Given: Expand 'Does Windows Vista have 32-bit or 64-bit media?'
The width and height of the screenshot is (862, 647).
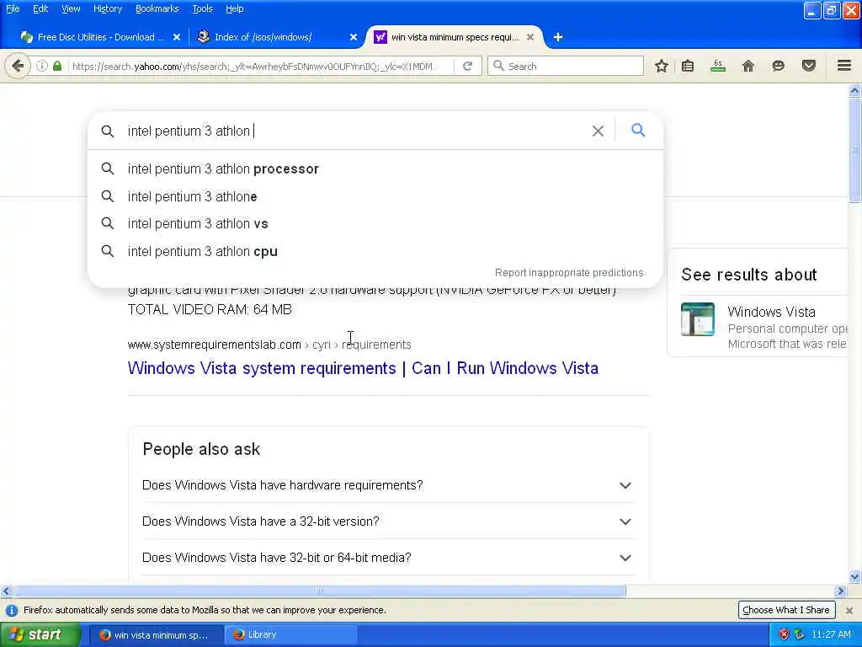Looking at the screenshot, I should 388,558.
